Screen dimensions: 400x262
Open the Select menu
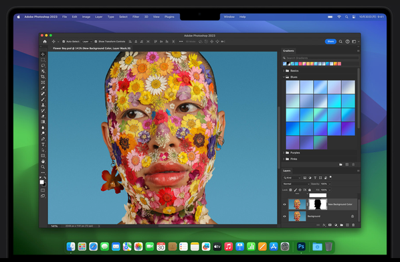click(123, 17)
